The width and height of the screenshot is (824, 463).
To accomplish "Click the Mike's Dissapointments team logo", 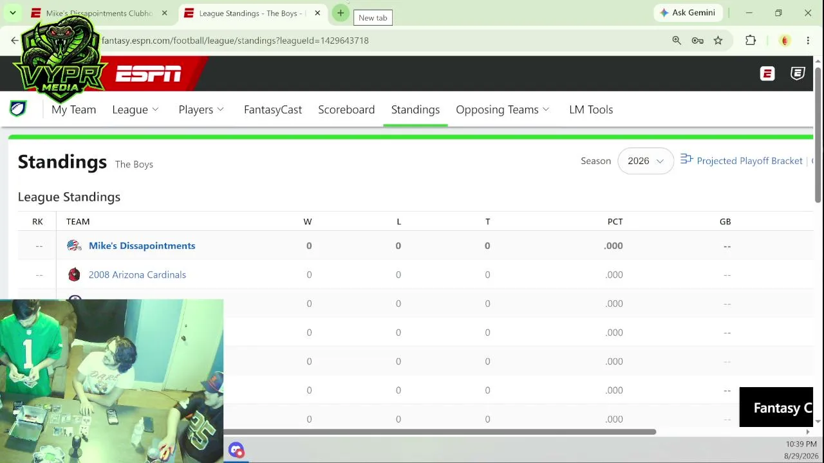I will [x=75, y=246].
